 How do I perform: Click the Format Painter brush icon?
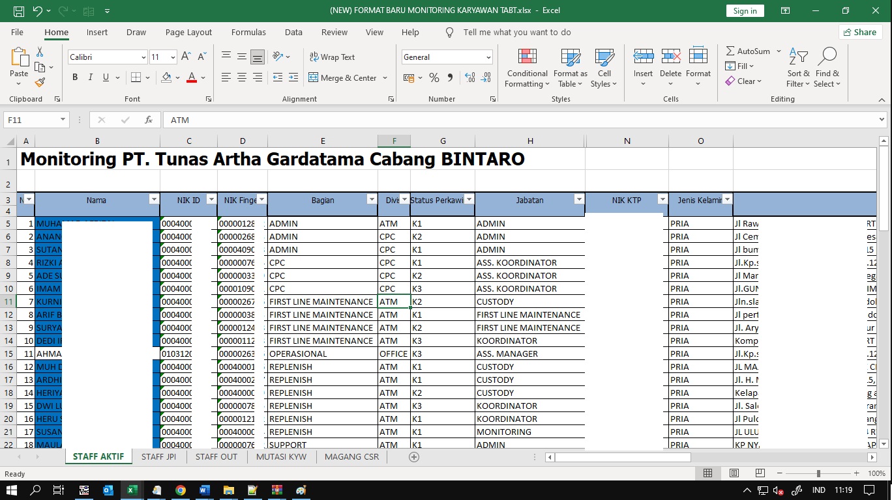tap(40, 83)
